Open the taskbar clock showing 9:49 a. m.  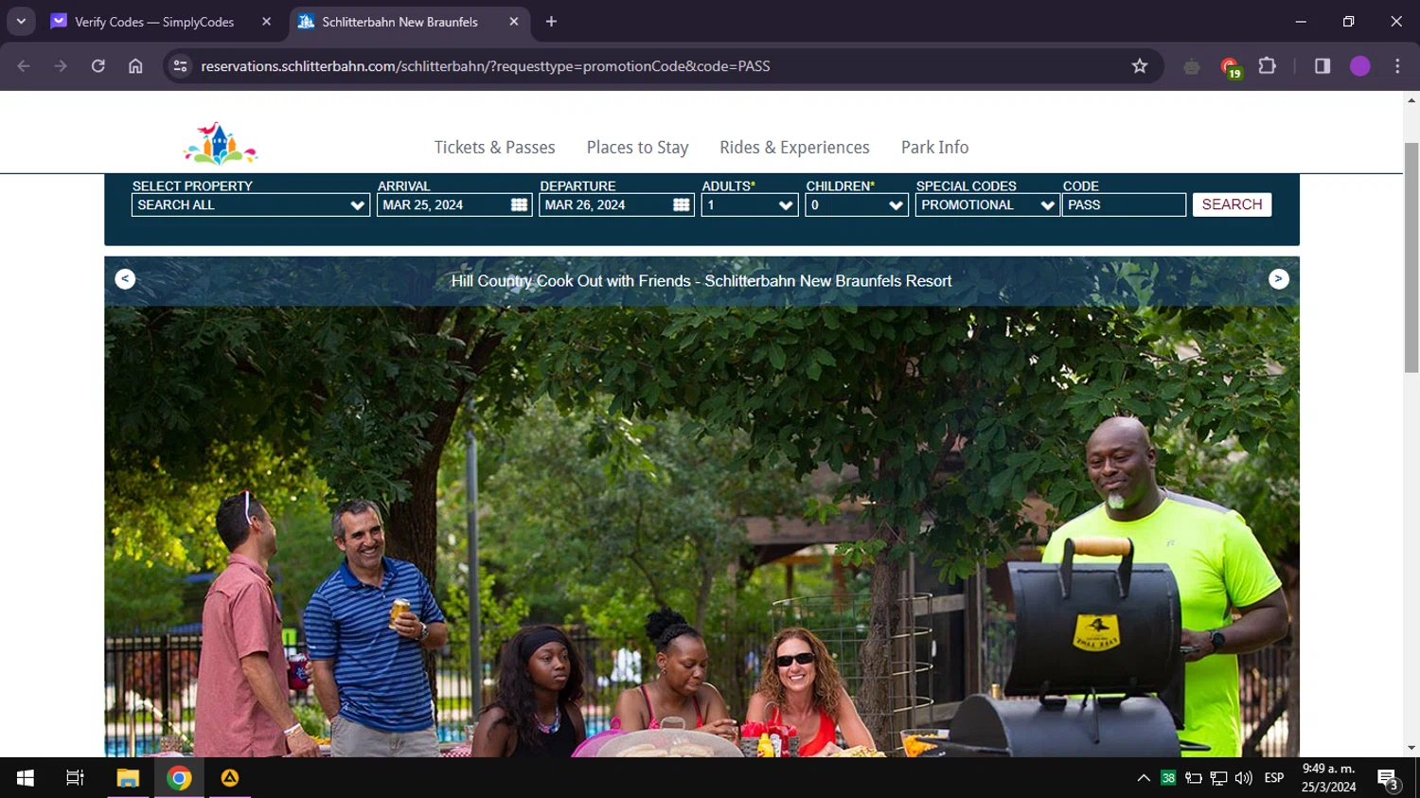pos(1328,778)
